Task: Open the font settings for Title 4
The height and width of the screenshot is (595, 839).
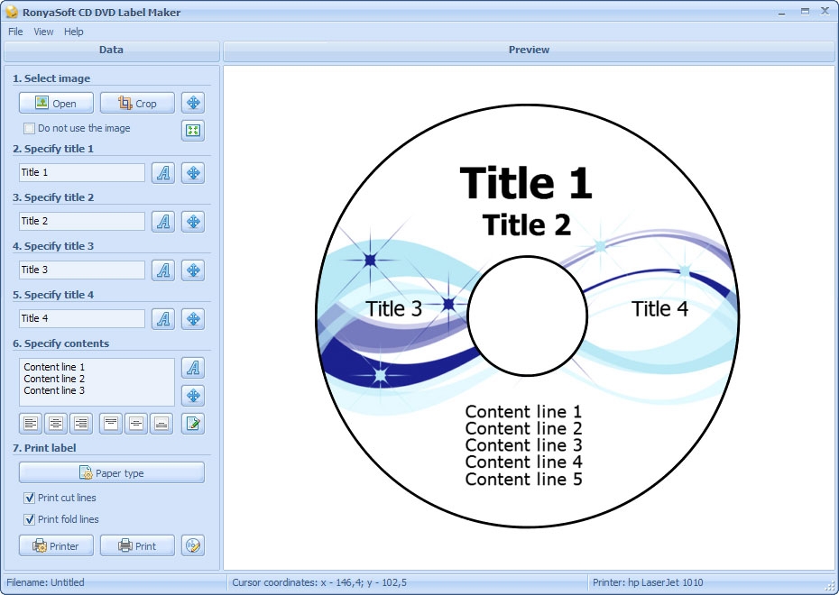Action: tap(163, 318)
